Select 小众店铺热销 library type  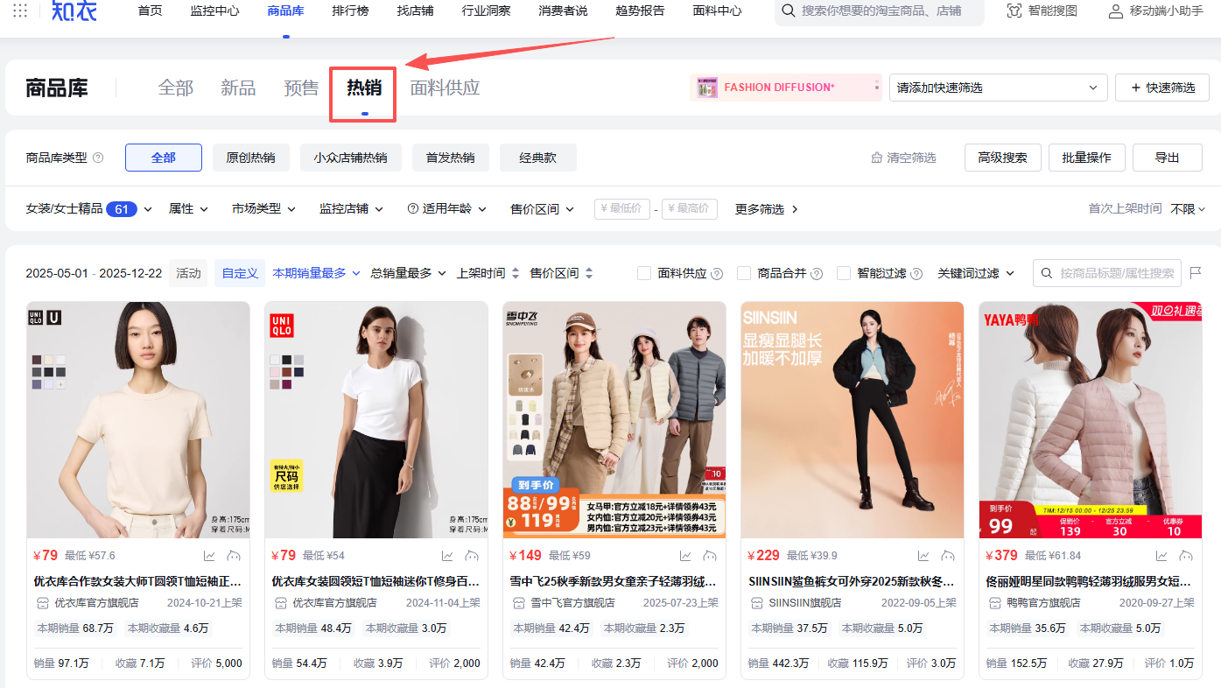click(350, 158)
